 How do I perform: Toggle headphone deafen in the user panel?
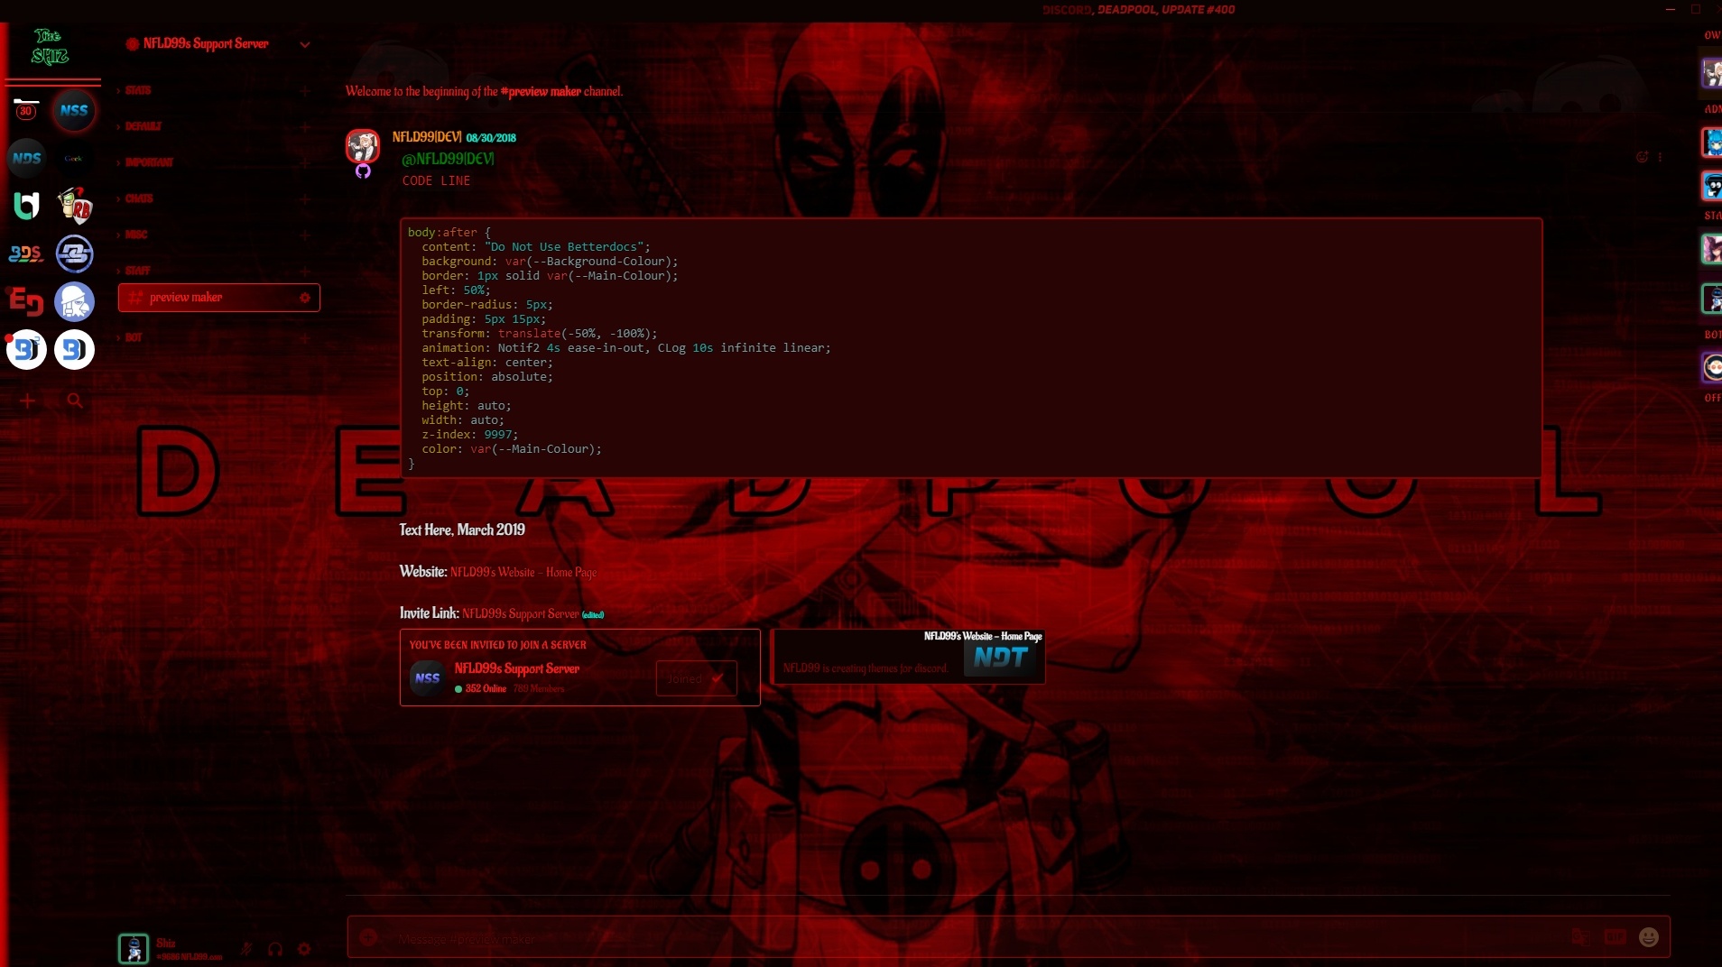point(275,949)
